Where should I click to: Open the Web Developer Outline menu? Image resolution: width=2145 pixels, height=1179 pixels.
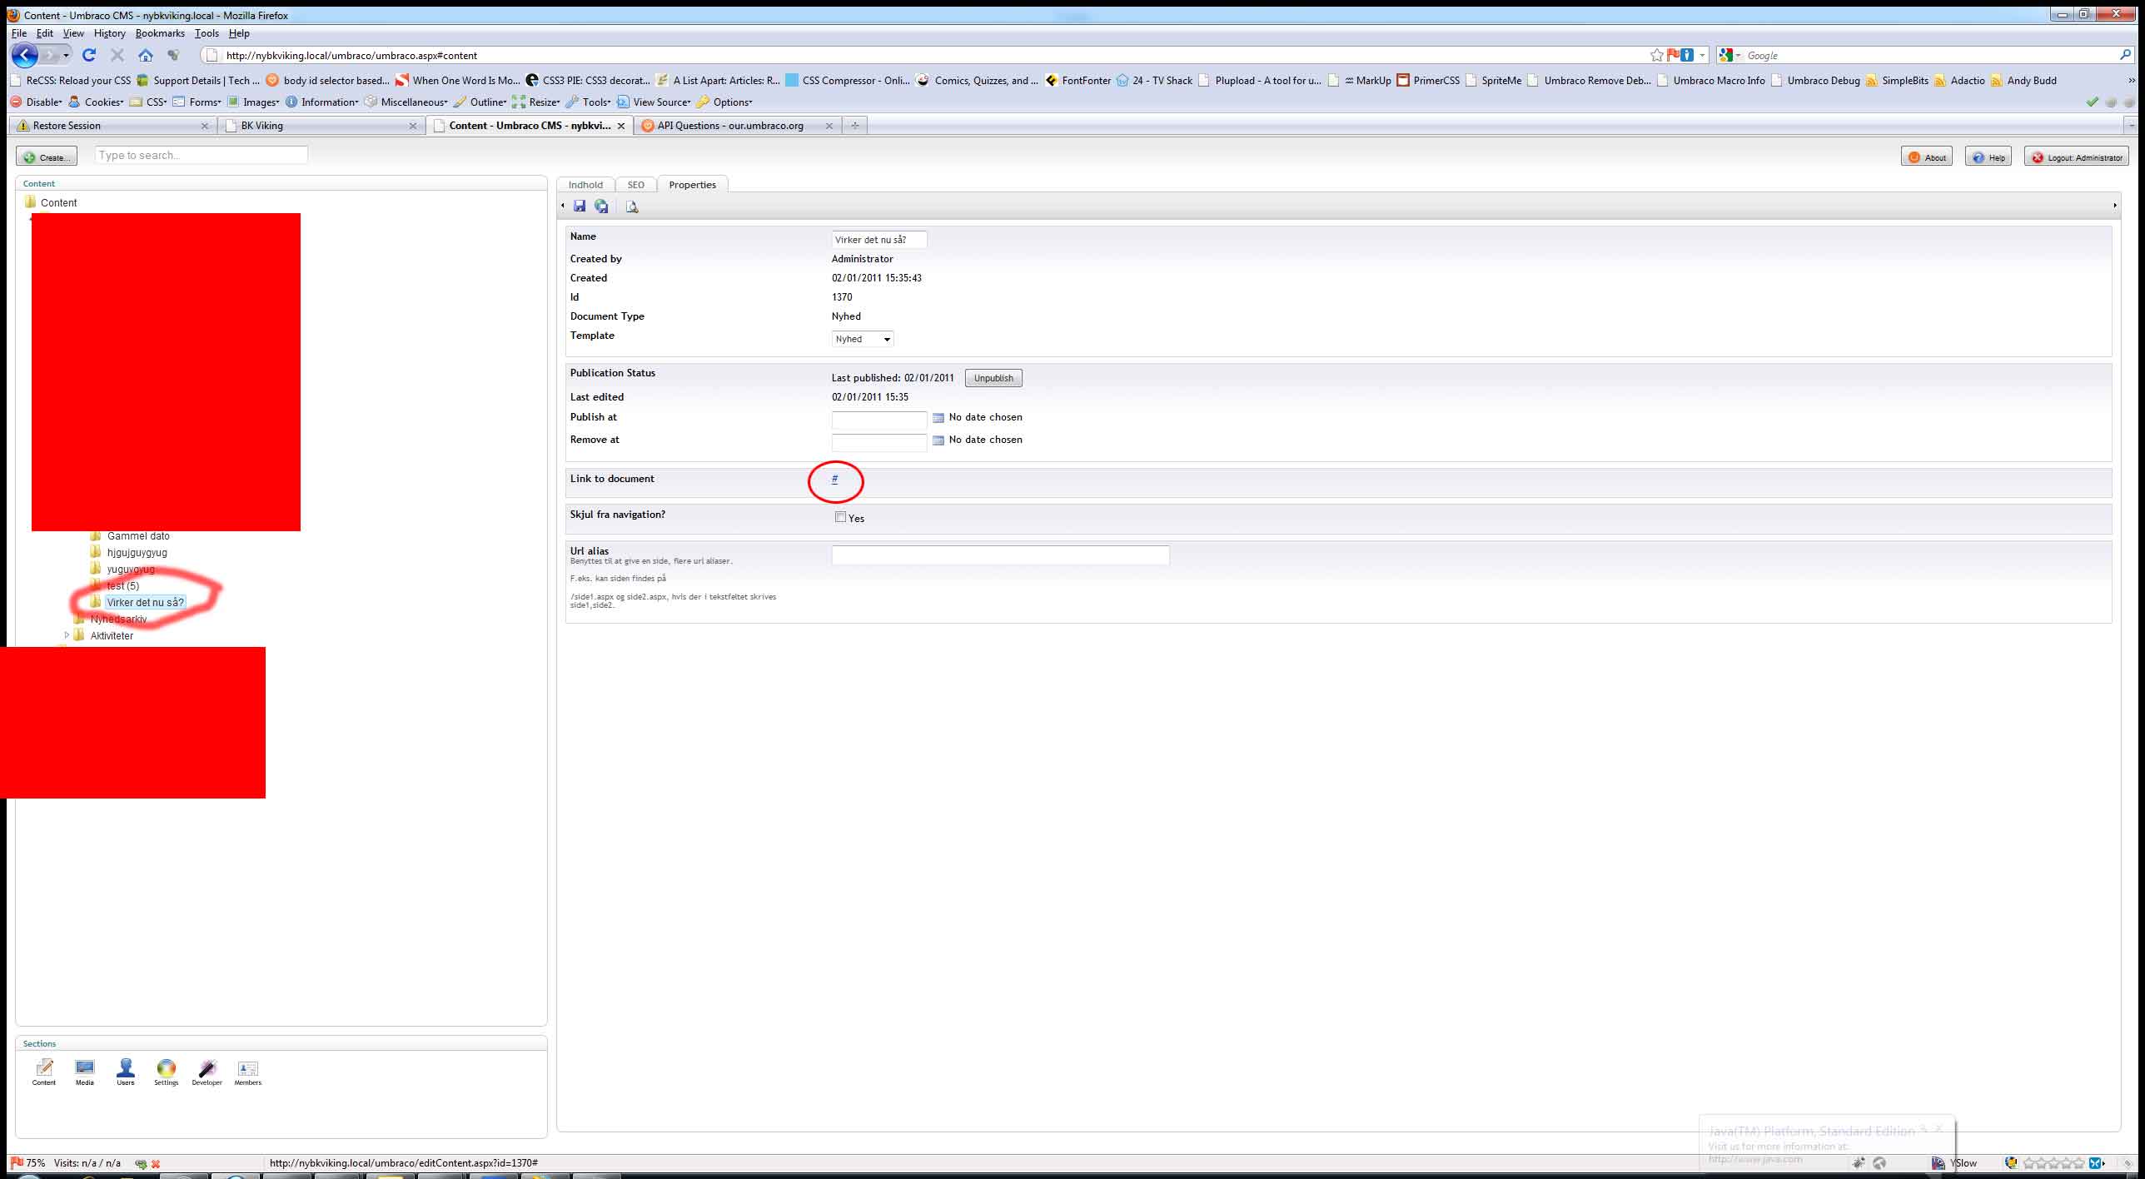pos(480,102)
